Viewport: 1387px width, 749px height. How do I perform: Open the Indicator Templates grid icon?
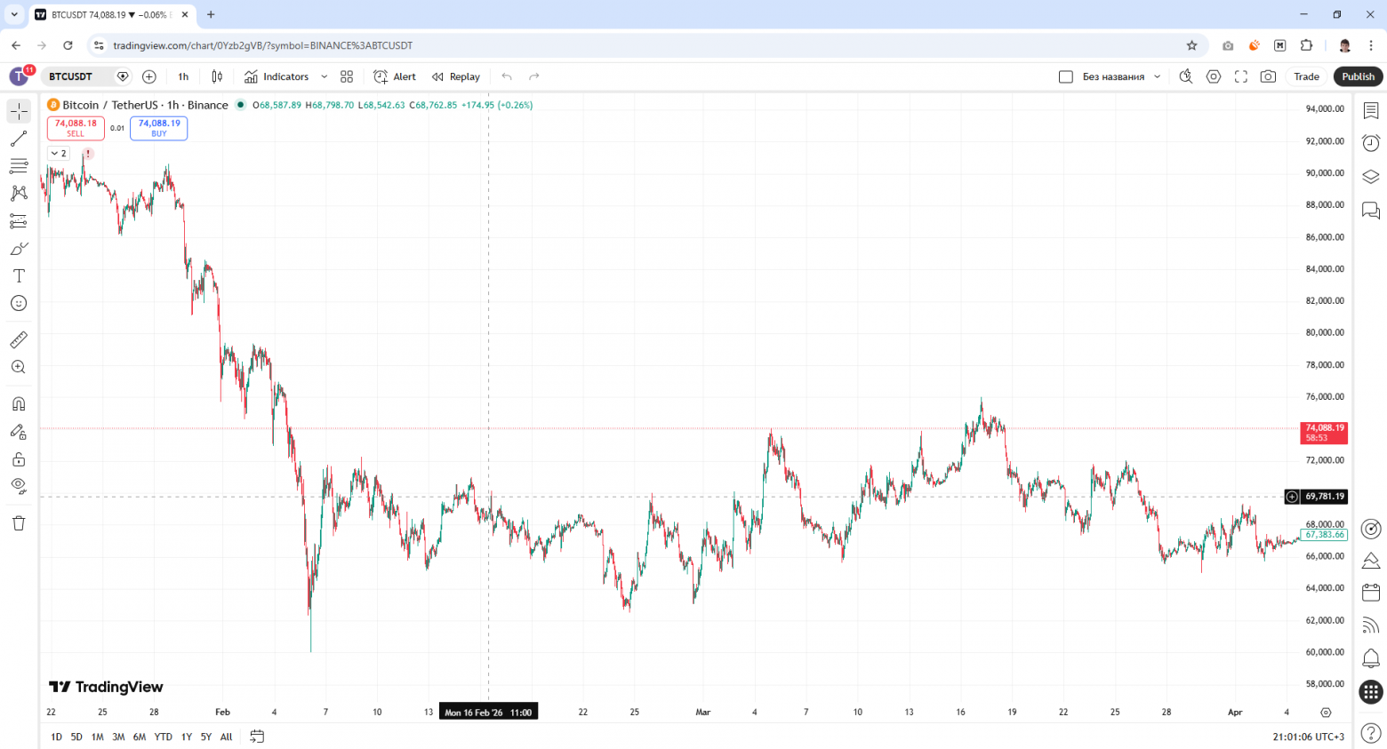[347, 76]
